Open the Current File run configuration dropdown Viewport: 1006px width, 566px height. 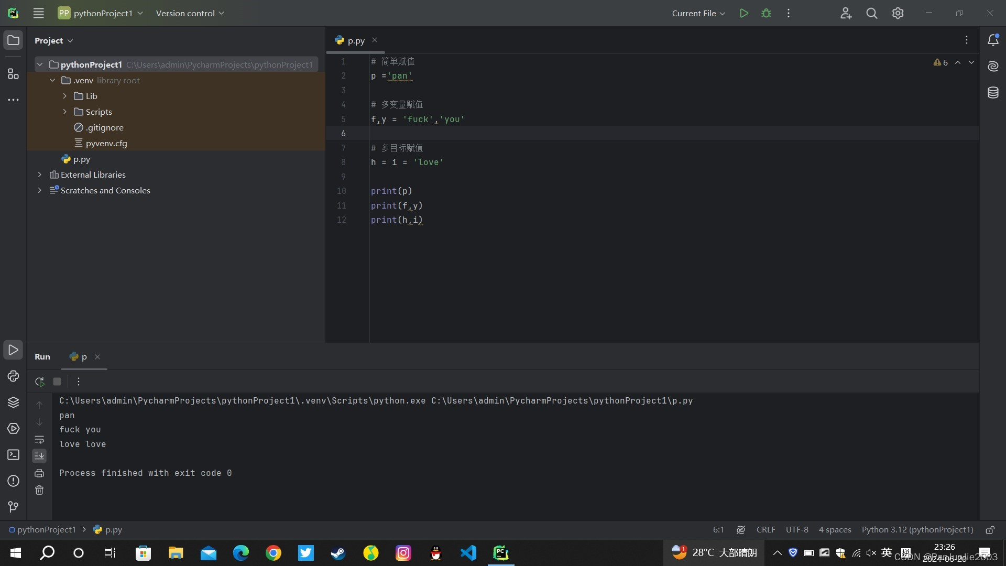click(x=698, y=13)
